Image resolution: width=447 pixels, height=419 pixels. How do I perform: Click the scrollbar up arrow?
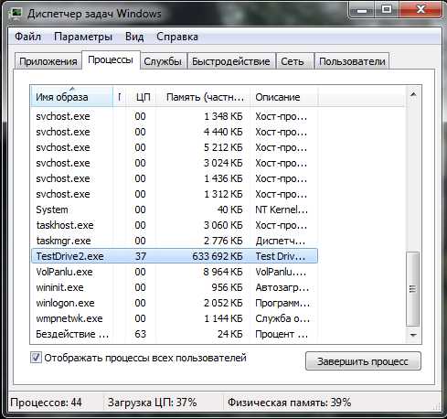click(x=413, y=94)
